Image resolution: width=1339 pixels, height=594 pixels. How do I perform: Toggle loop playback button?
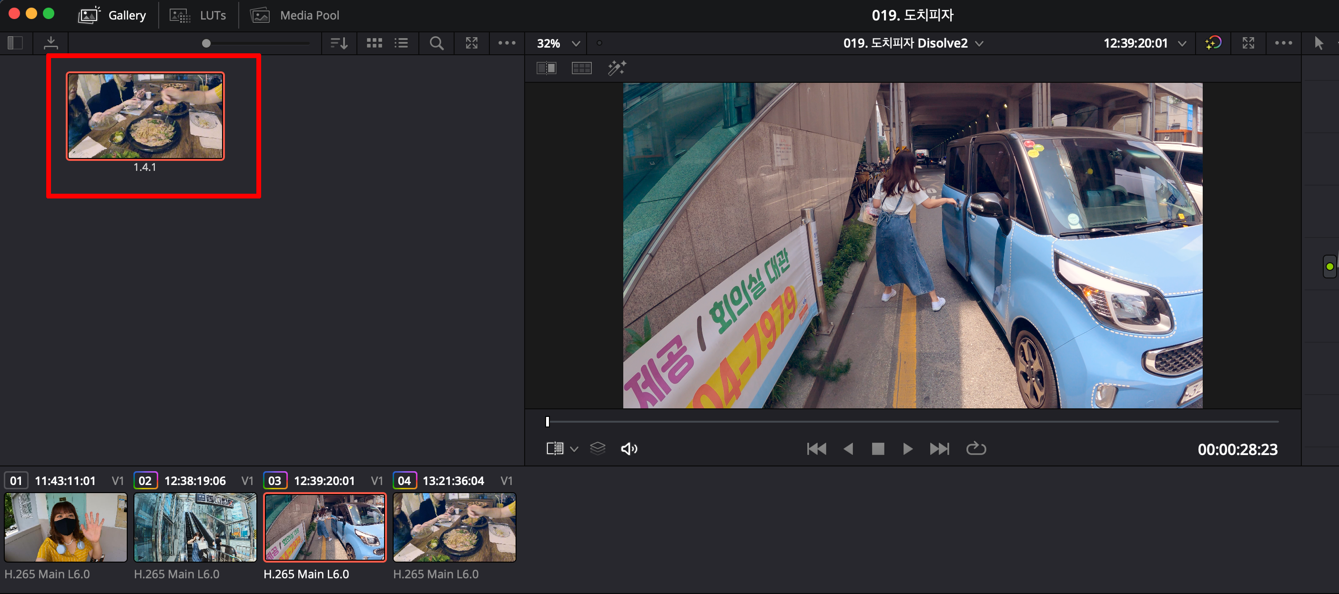tap(976, 449)
